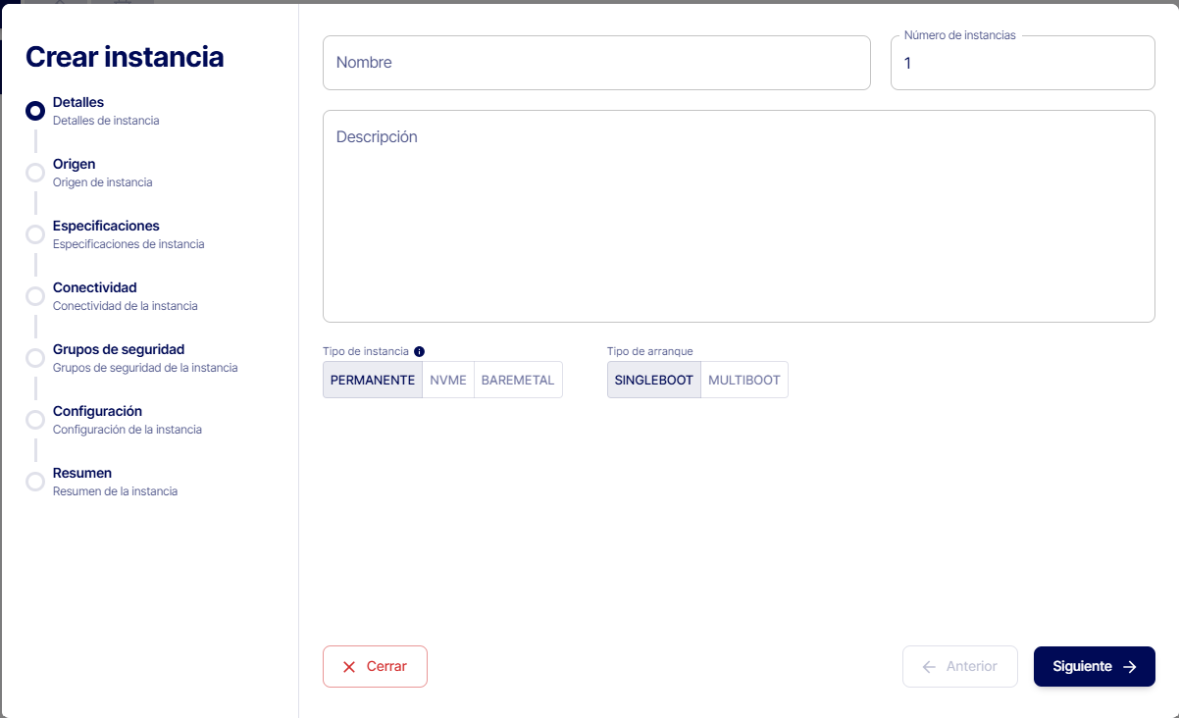Select SINGLEBOOT boot type
Viewport: 1179px width, 718px height.
point(654,380)
